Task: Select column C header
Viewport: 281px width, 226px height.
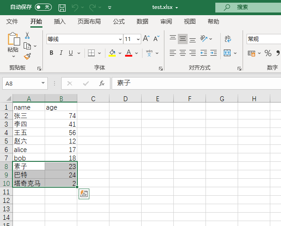Action: coord(93,99)
